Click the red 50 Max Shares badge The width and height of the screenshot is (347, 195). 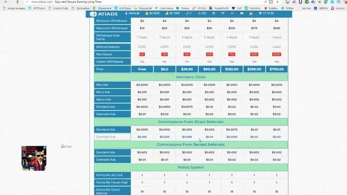point(142,54)
